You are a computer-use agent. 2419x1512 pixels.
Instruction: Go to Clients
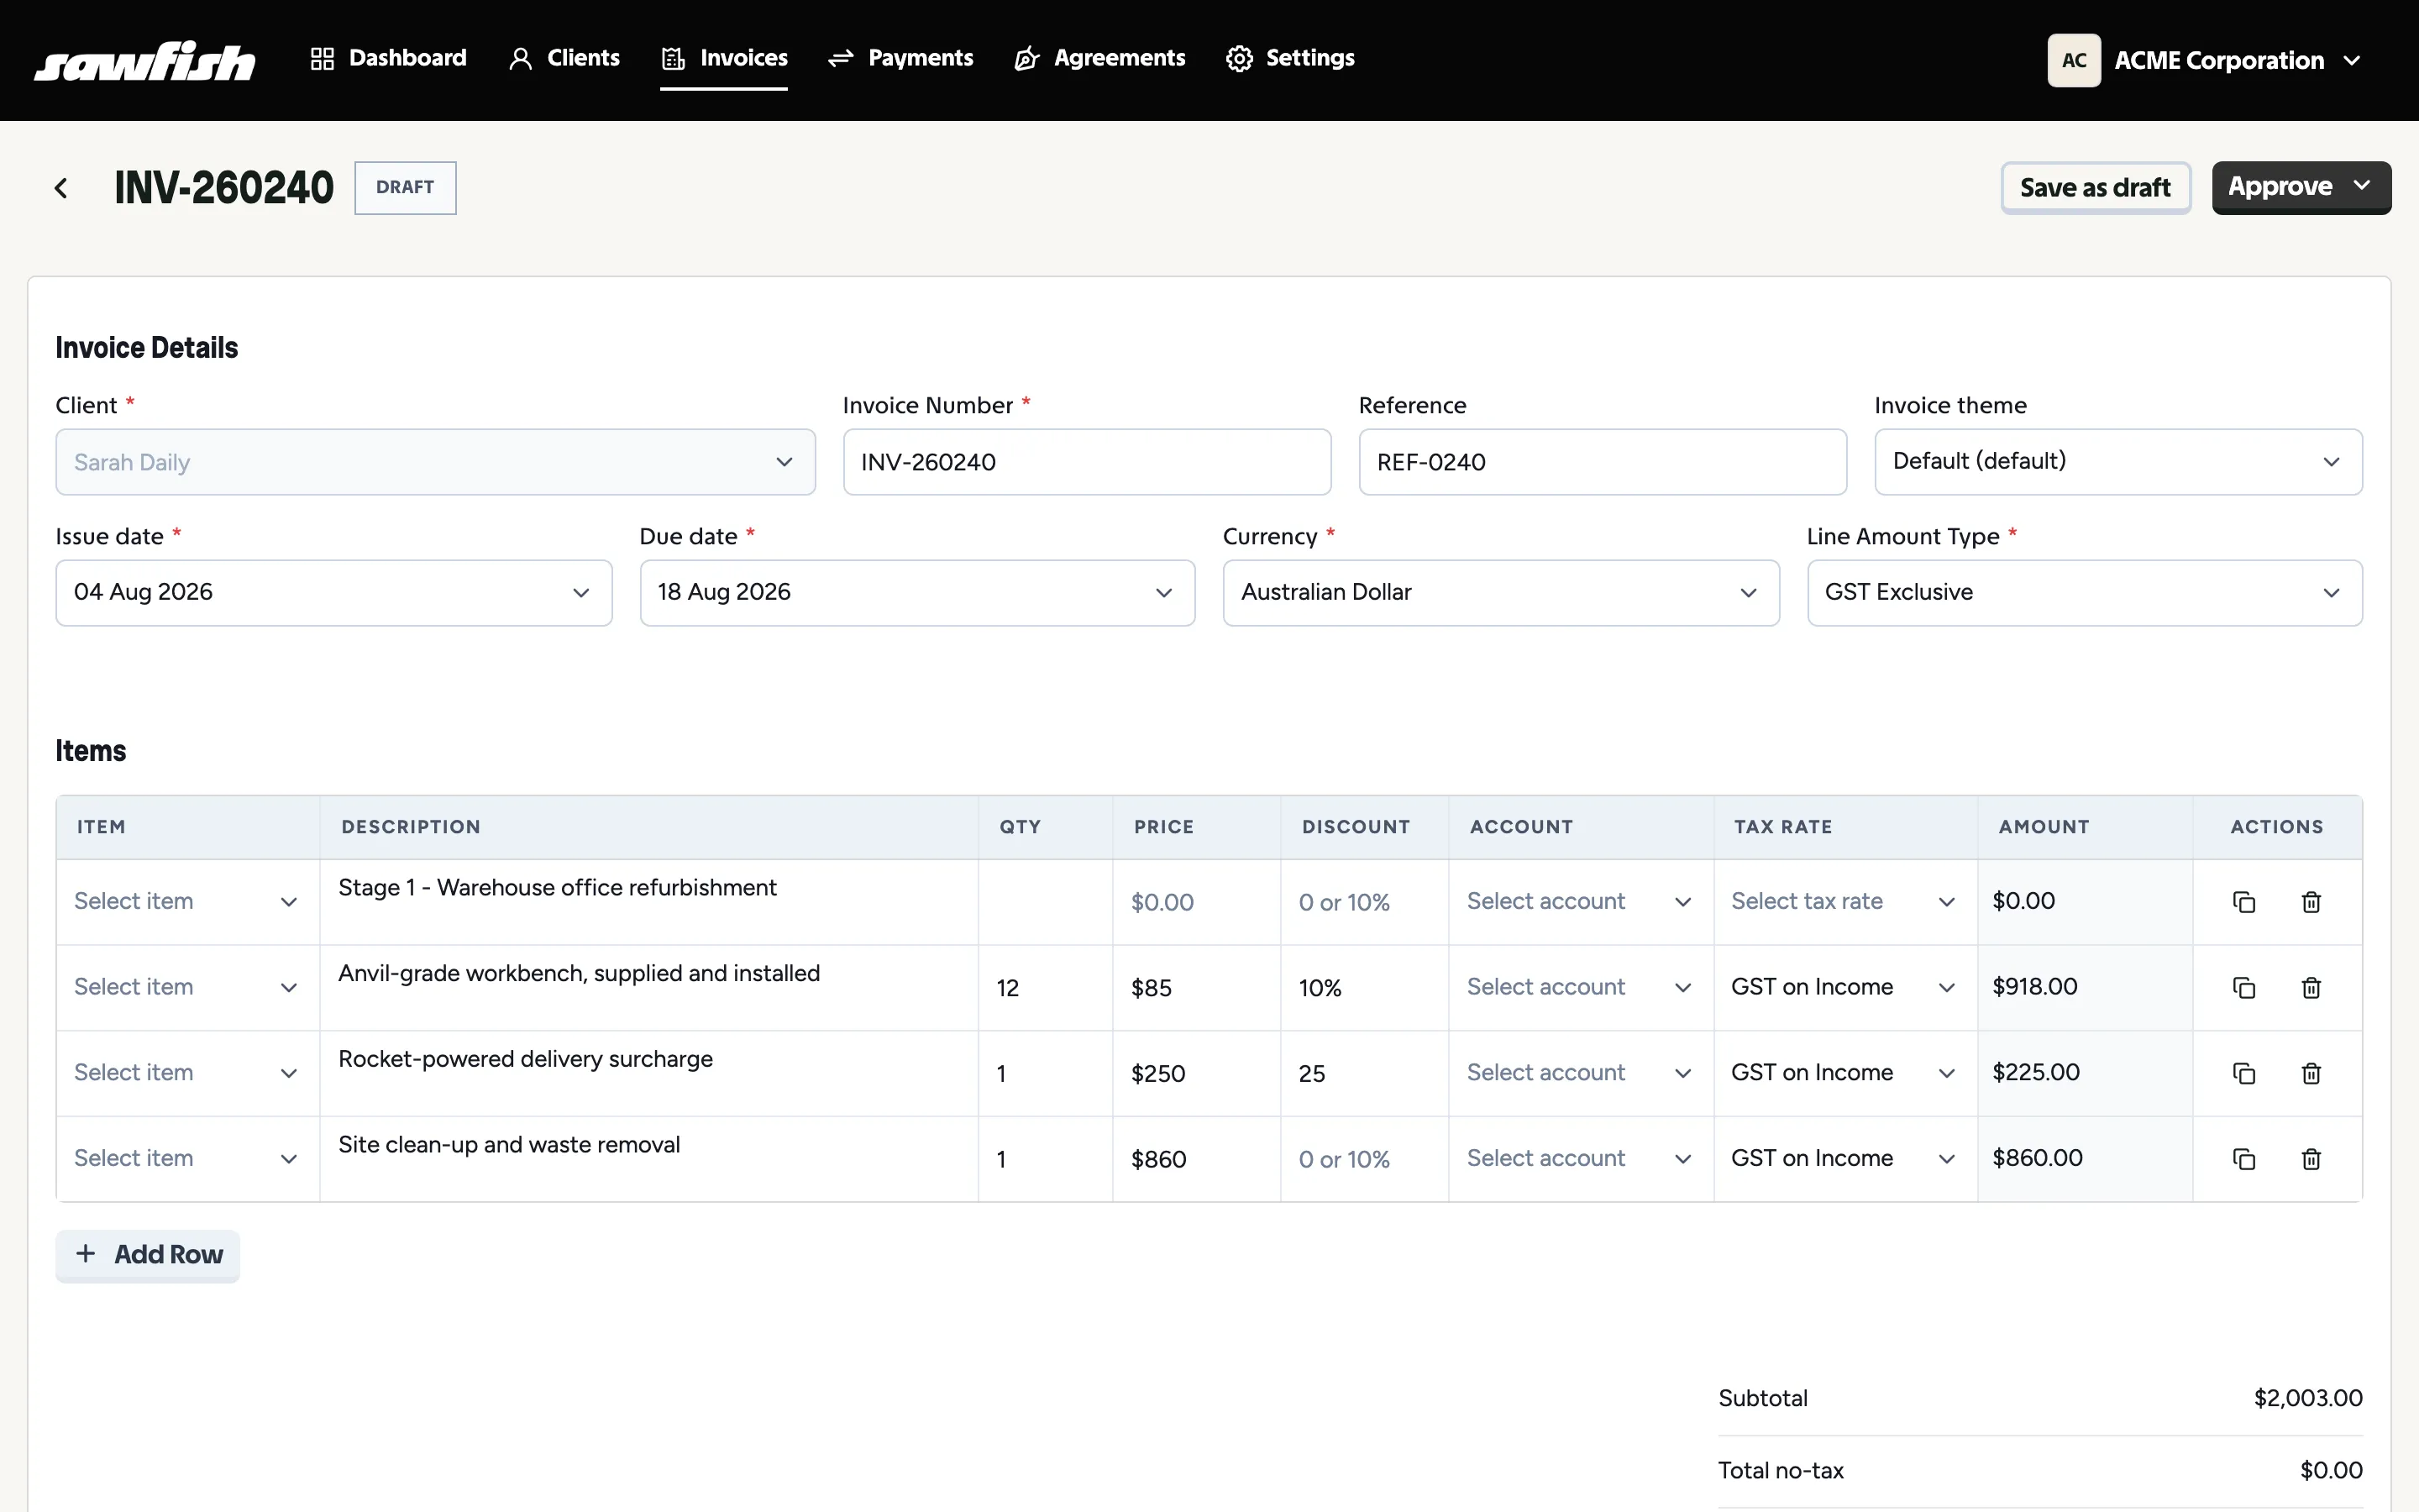click(x=564, y=58)
